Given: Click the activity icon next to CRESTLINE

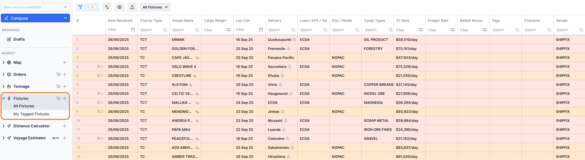Looking at the screenshot, I should coord(195,76).
